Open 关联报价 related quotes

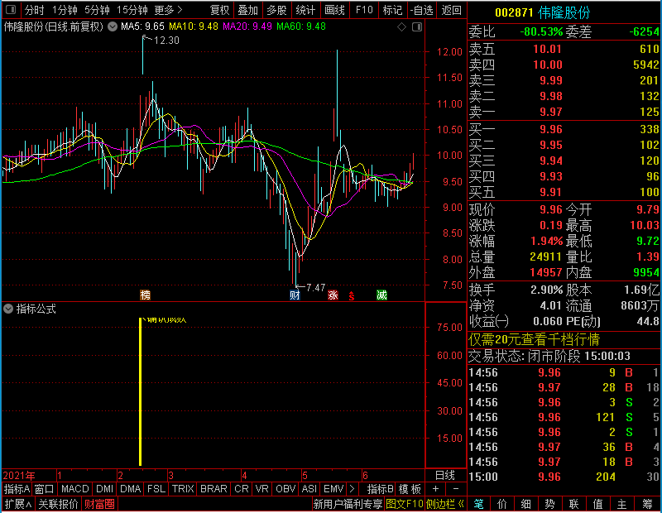click(x=58, y=504)
